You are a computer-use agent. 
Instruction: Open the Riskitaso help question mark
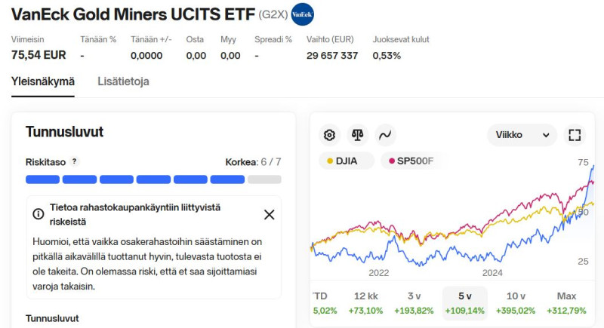pyautogui.click(x=74, y=161)
